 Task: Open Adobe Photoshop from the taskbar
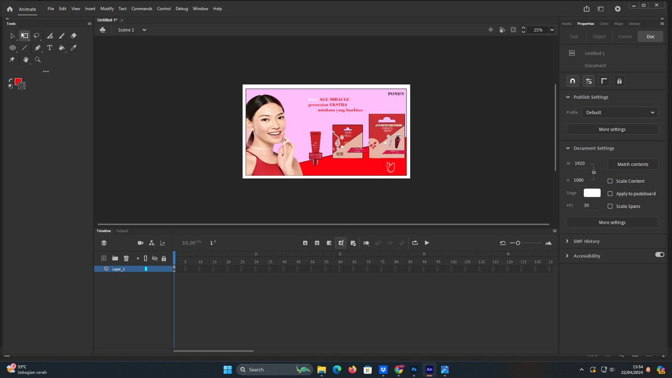pos(414,370)
